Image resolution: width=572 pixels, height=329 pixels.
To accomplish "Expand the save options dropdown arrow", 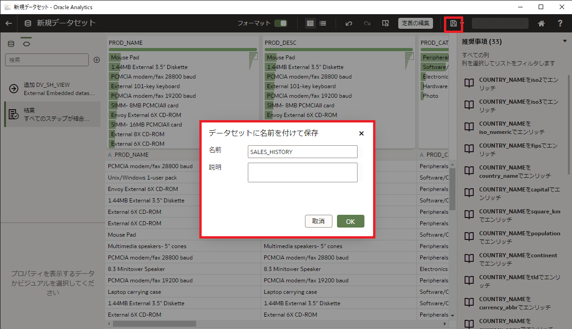I will 462,23.
